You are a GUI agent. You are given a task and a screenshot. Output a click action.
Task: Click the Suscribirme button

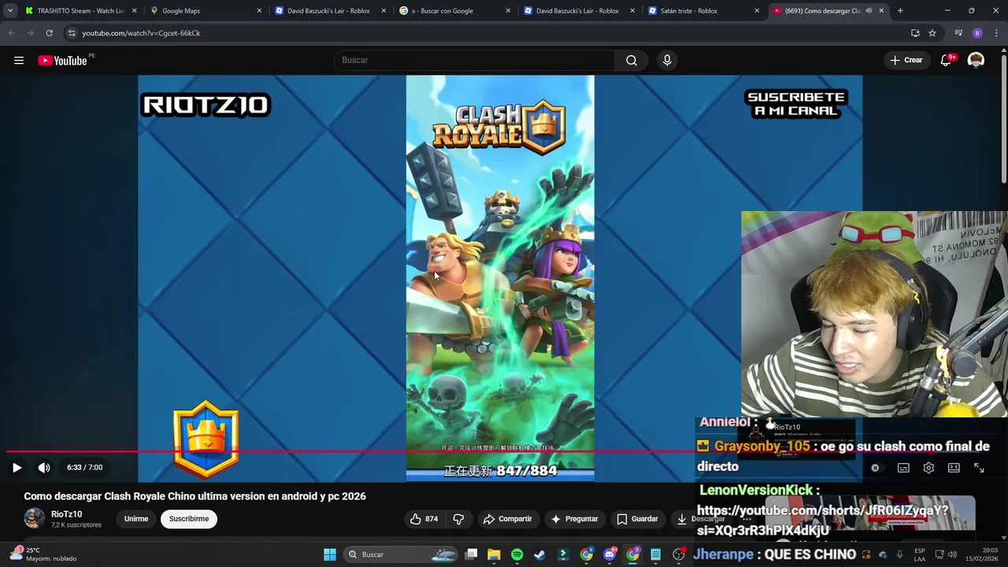[x=189, y=519]
